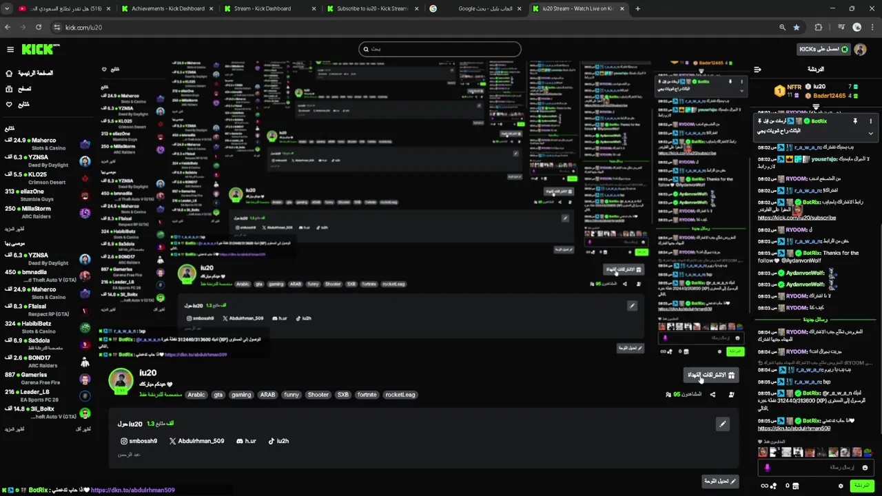Viewport: 882px width, 496px height.
Task: Select the SXB tag
Action: tap(343, 395)
